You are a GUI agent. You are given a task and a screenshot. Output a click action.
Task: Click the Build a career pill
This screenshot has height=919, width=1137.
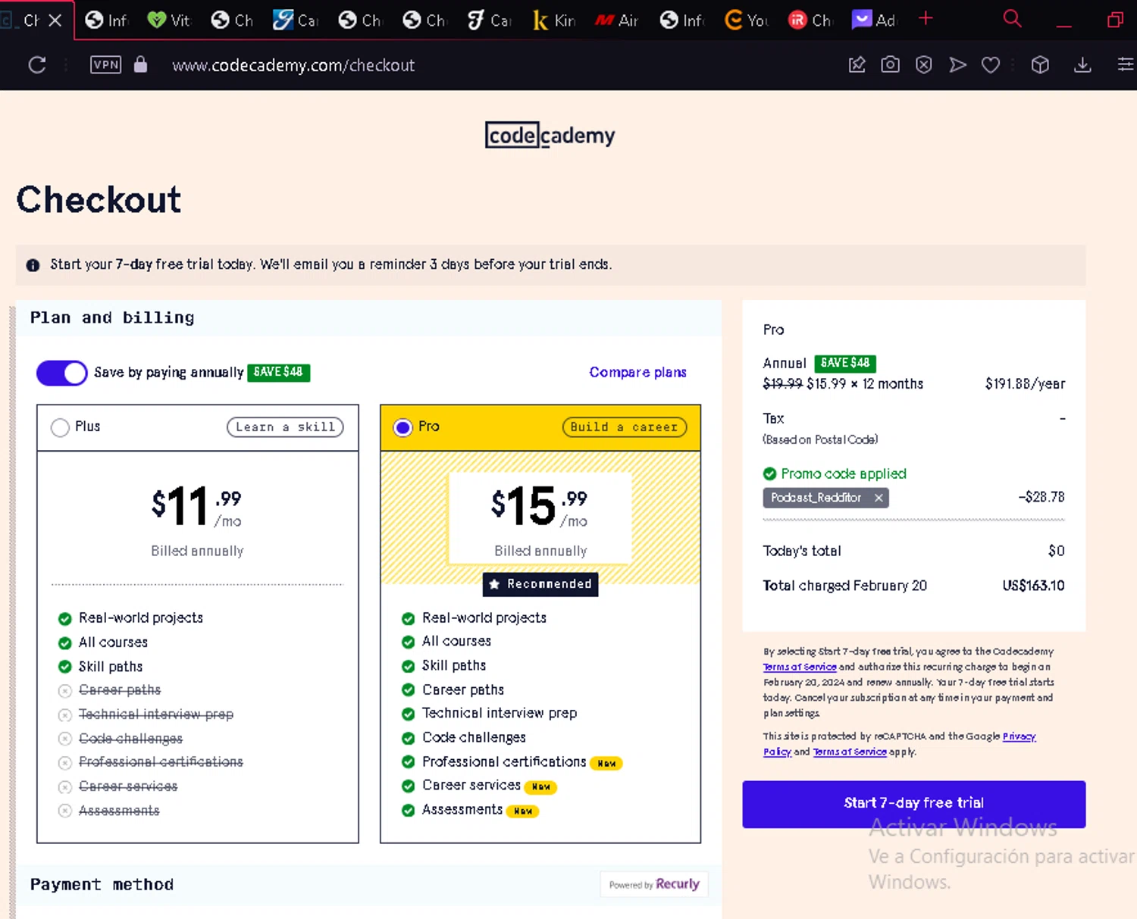[x=625, y=427]
